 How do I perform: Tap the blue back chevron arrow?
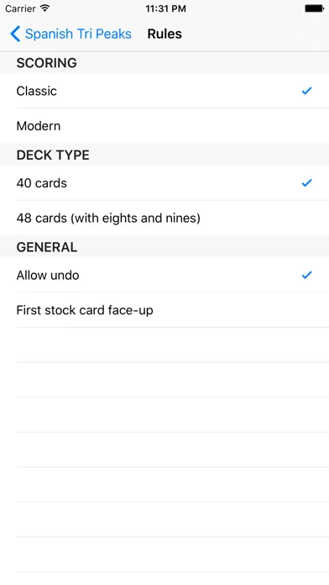15,34
